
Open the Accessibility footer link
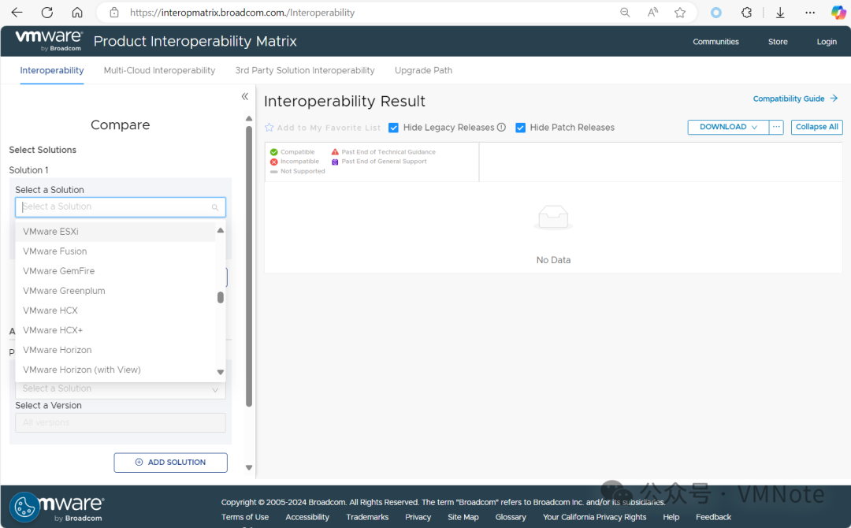coord(307,517)
